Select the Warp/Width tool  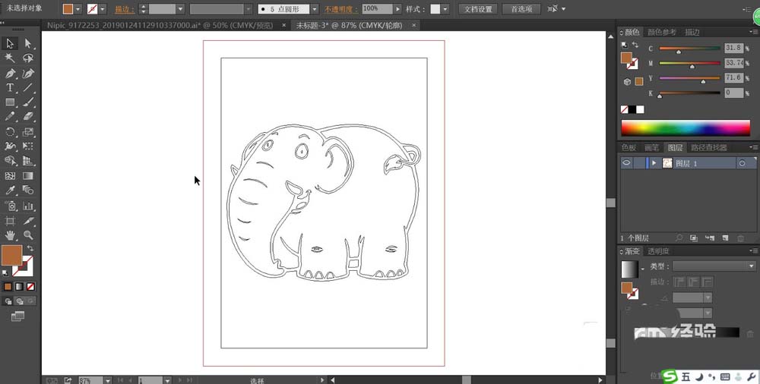point(10,146)
